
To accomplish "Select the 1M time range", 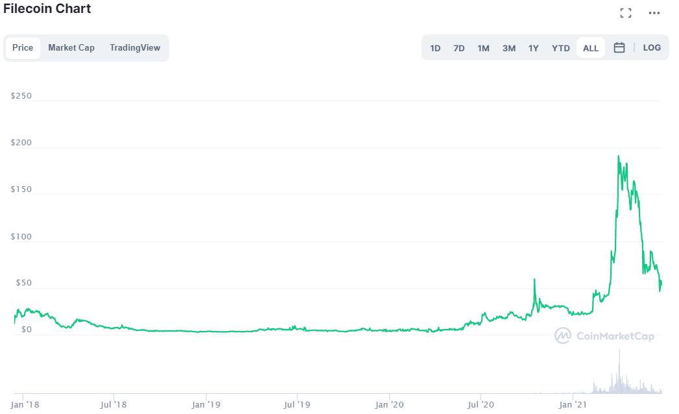I will [483, 48].
